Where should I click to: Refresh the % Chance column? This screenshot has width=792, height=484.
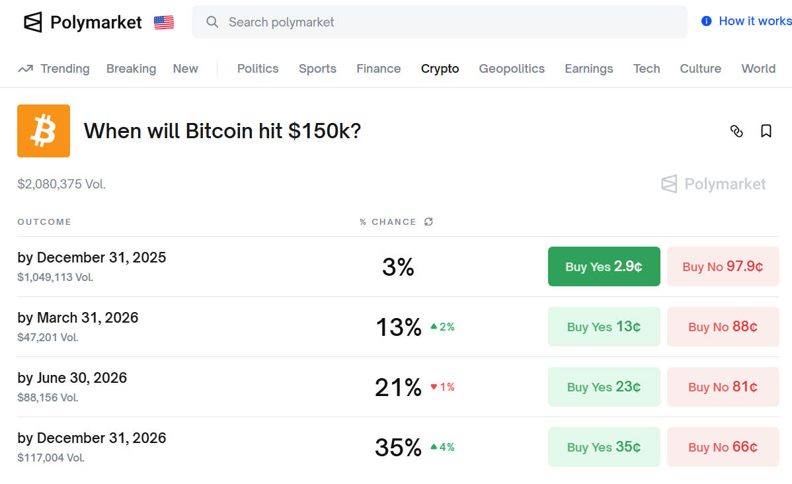(428, 222)
